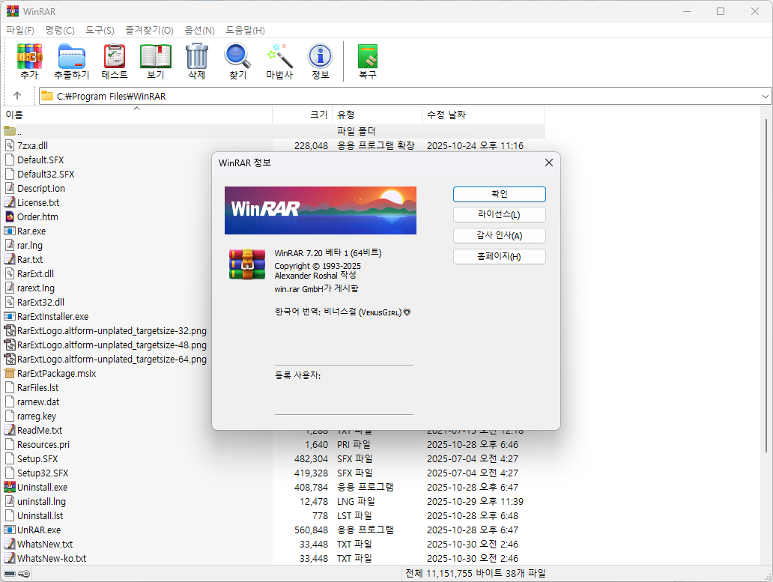Click the RarExtPackage.msix package icon
This screenshot has width=773, height=582.
coord(10,374)
